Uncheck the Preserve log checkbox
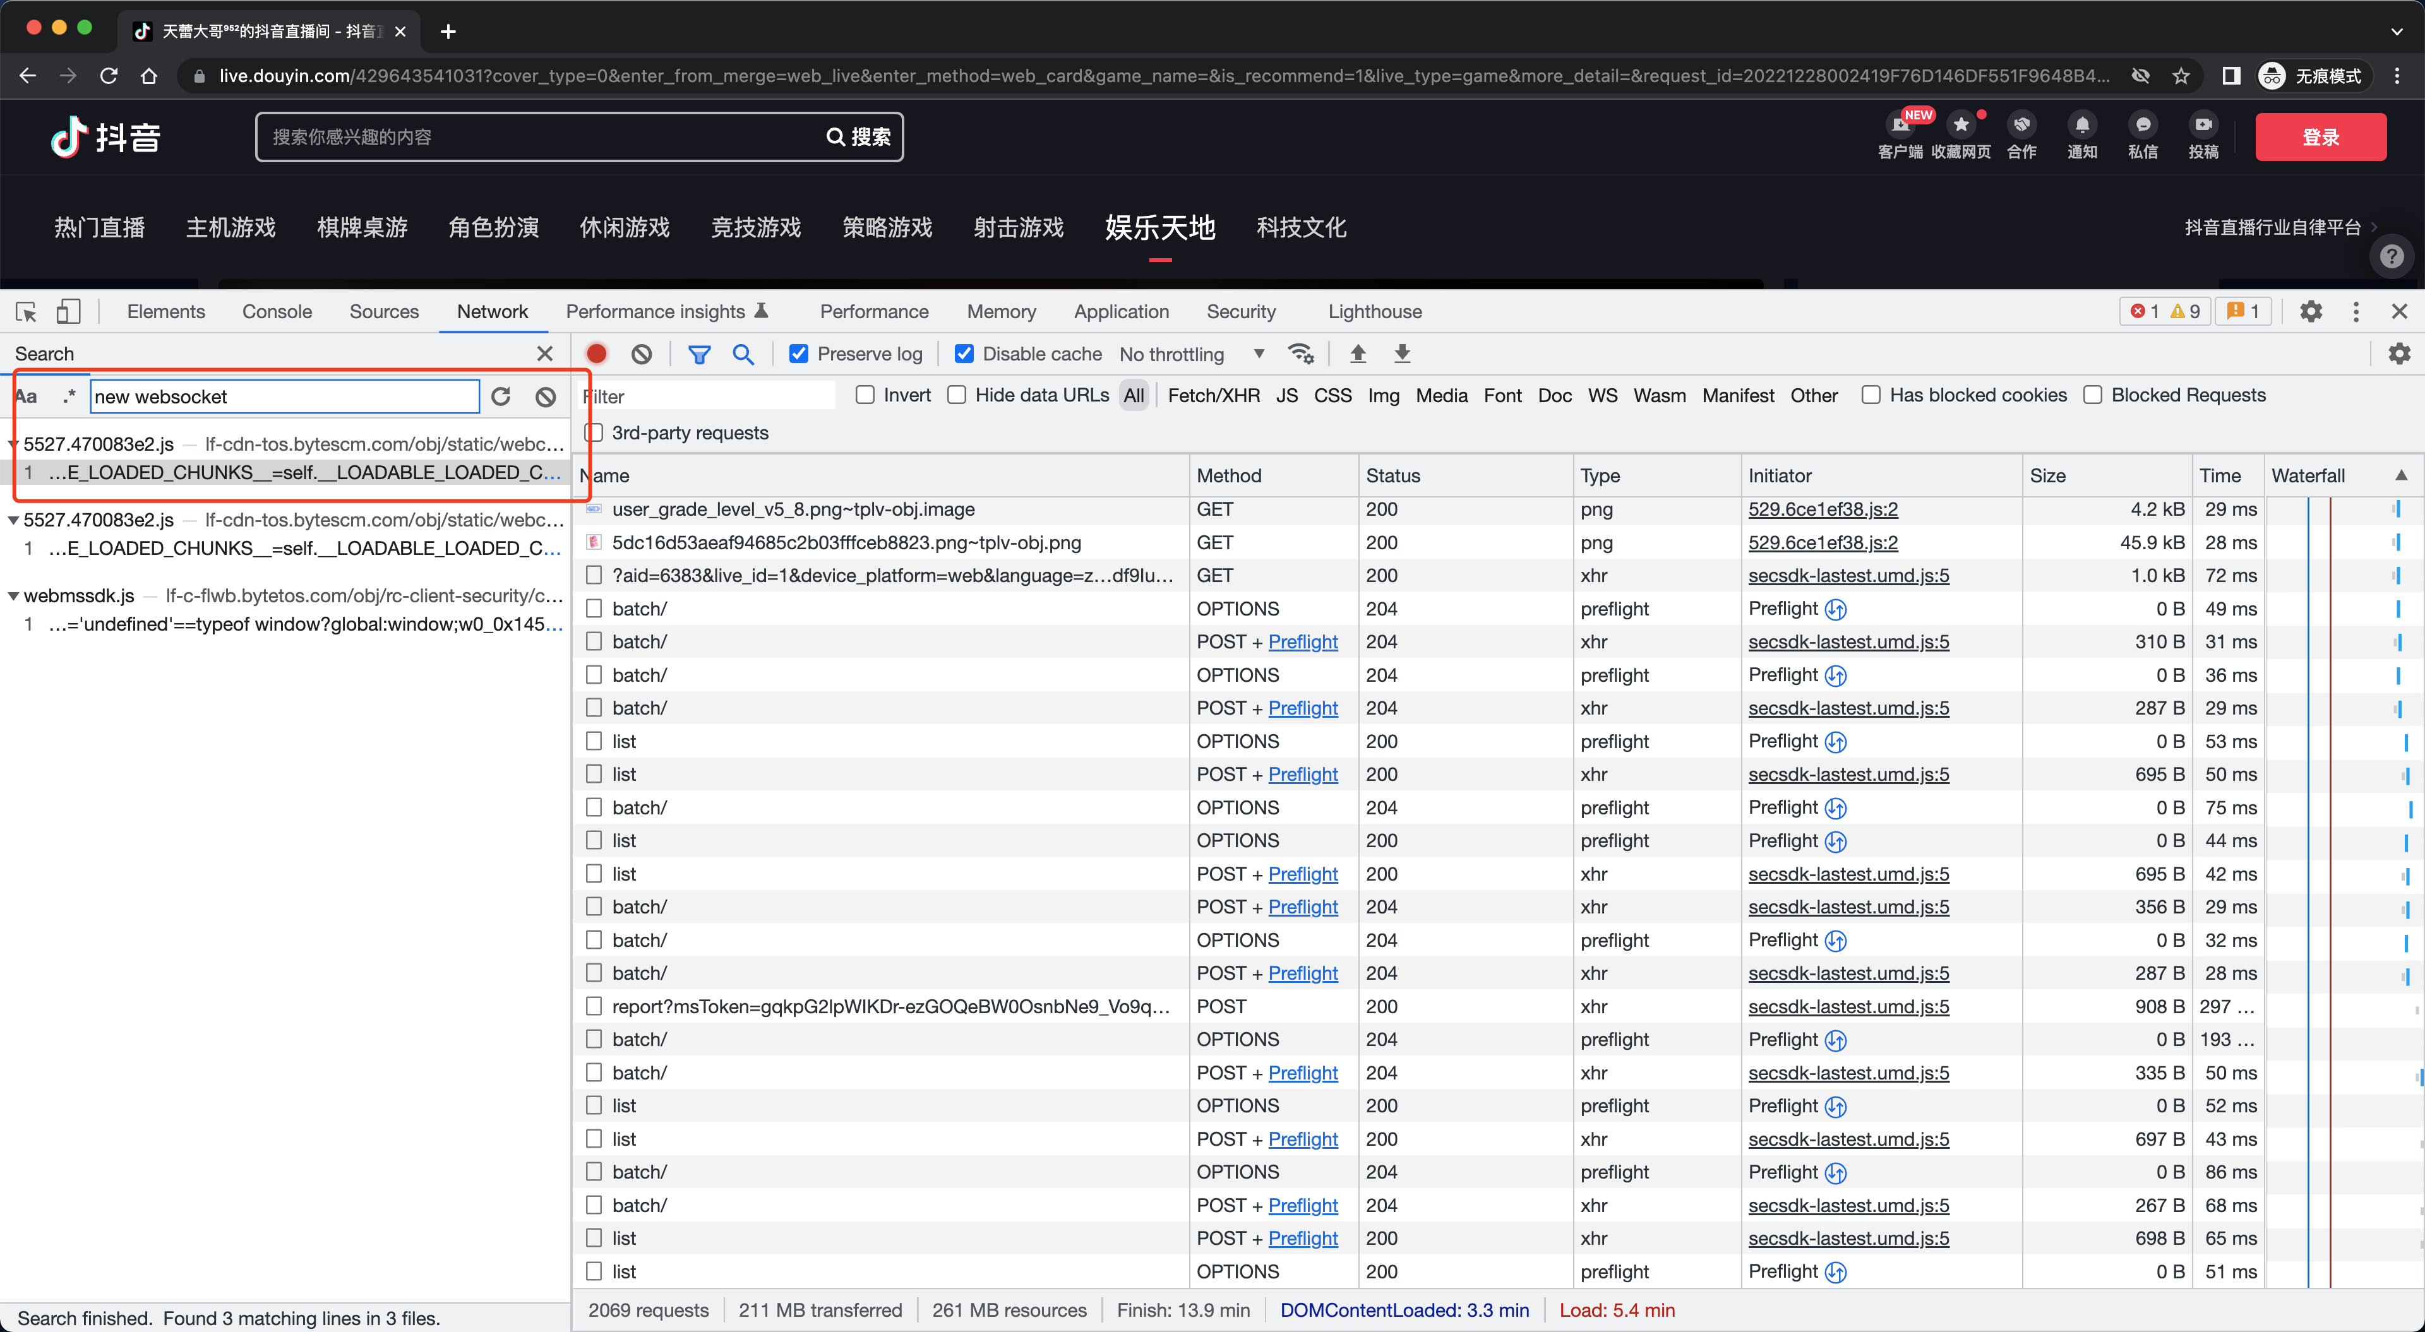Screen dimensions: 2425x1332 coord(798,354)
